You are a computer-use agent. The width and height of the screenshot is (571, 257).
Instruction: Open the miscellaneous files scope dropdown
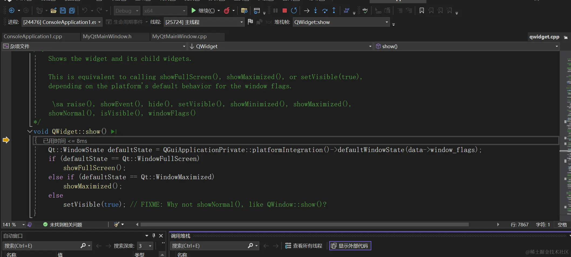click(94, 46)
